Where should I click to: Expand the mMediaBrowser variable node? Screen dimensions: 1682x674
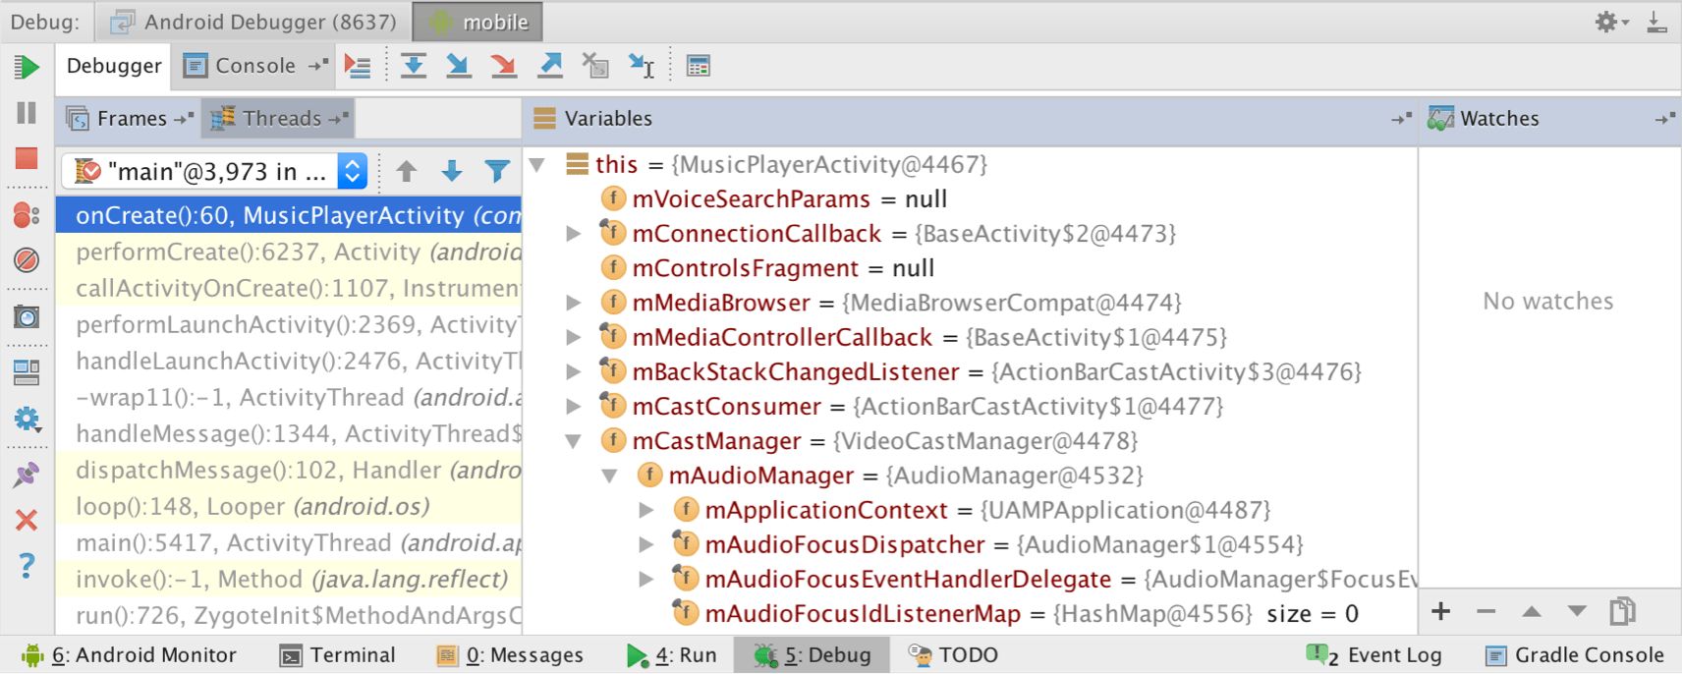[574, 303]
